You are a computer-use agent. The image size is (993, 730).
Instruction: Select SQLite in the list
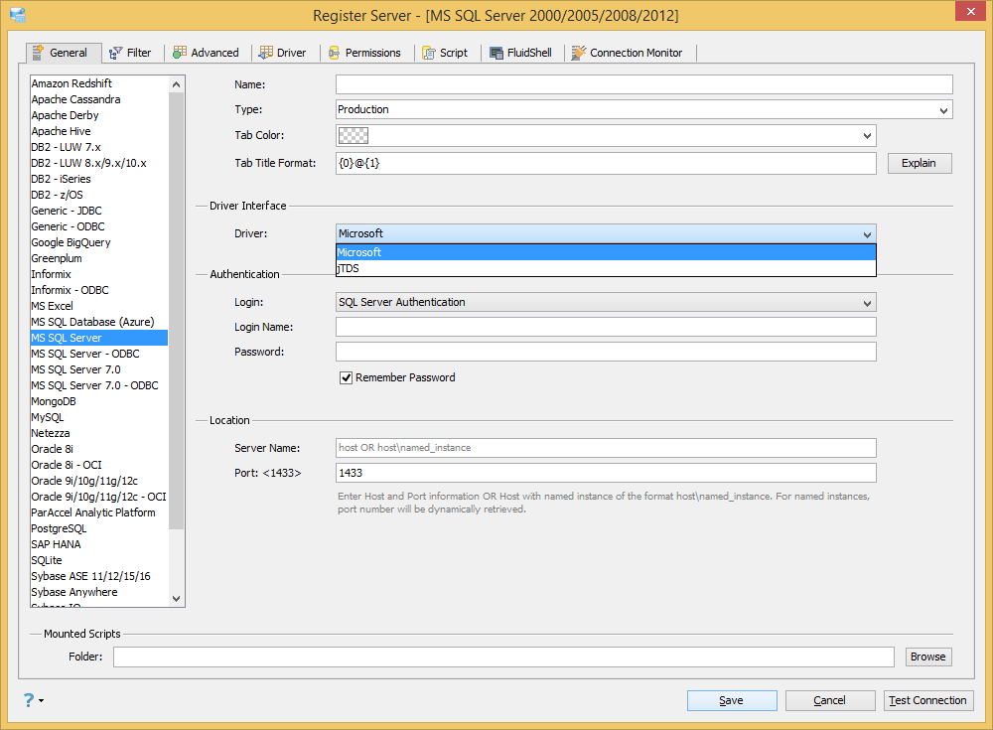click(99, 560)
